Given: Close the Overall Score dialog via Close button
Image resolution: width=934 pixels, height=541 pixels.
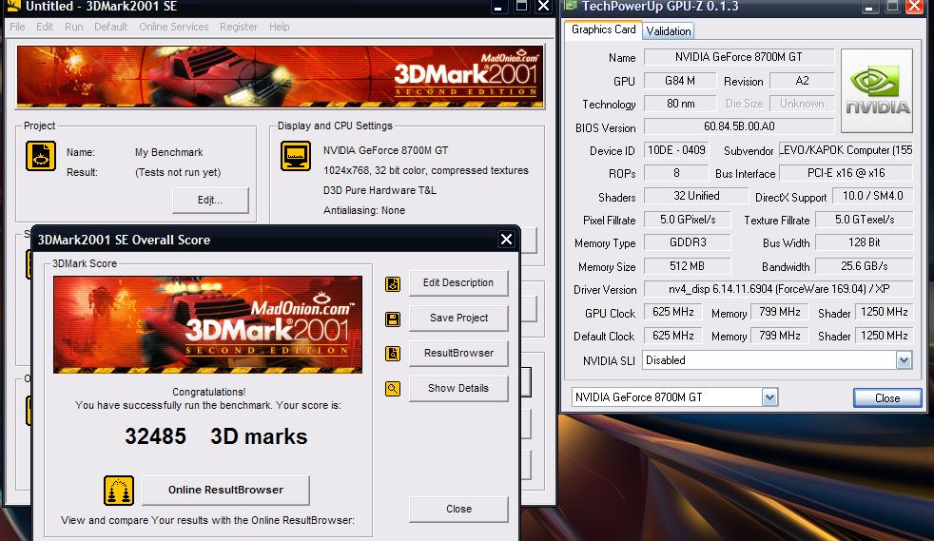Looking at the screenshot, I should coord(458,509).
